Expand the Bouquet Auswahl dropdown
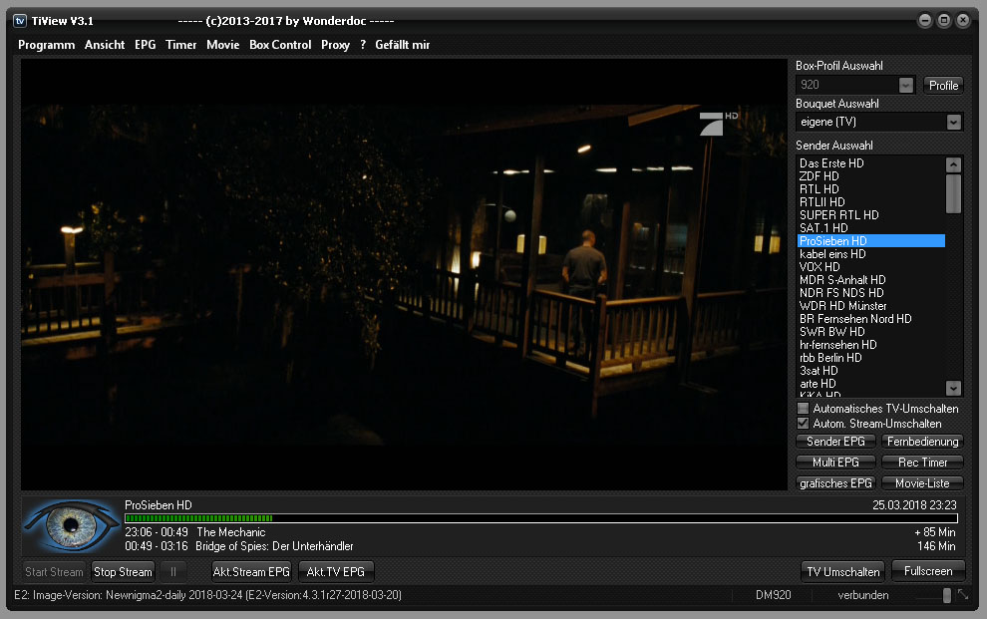The width and height of the screenshot is (987, 619). [x=953, y=122]
